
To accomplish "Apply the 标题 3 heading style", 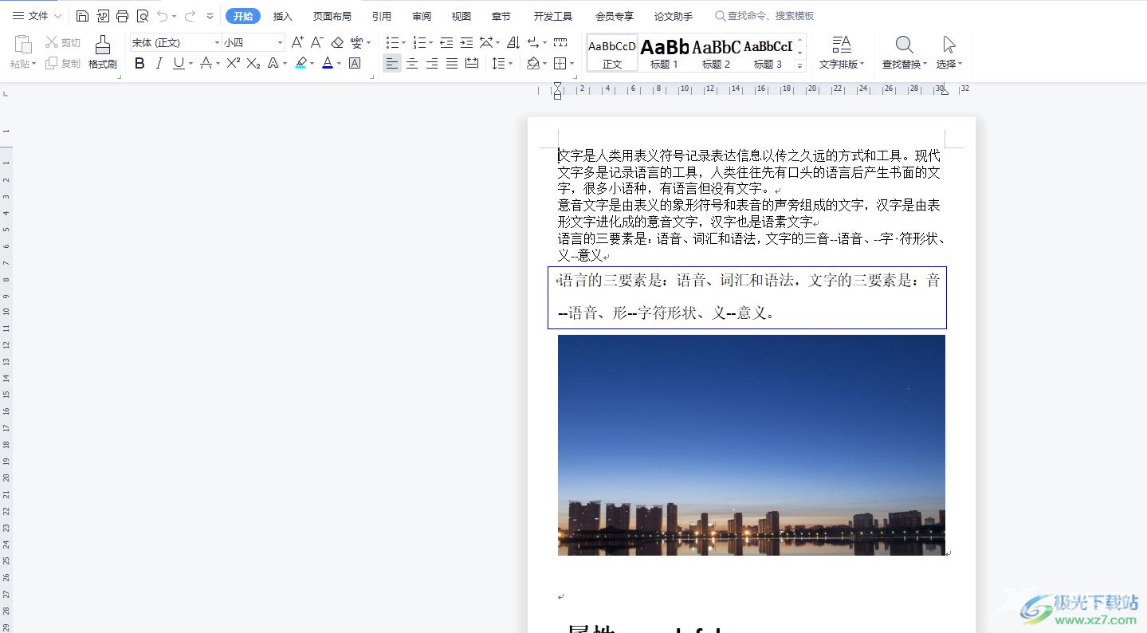I will (768, 53).
